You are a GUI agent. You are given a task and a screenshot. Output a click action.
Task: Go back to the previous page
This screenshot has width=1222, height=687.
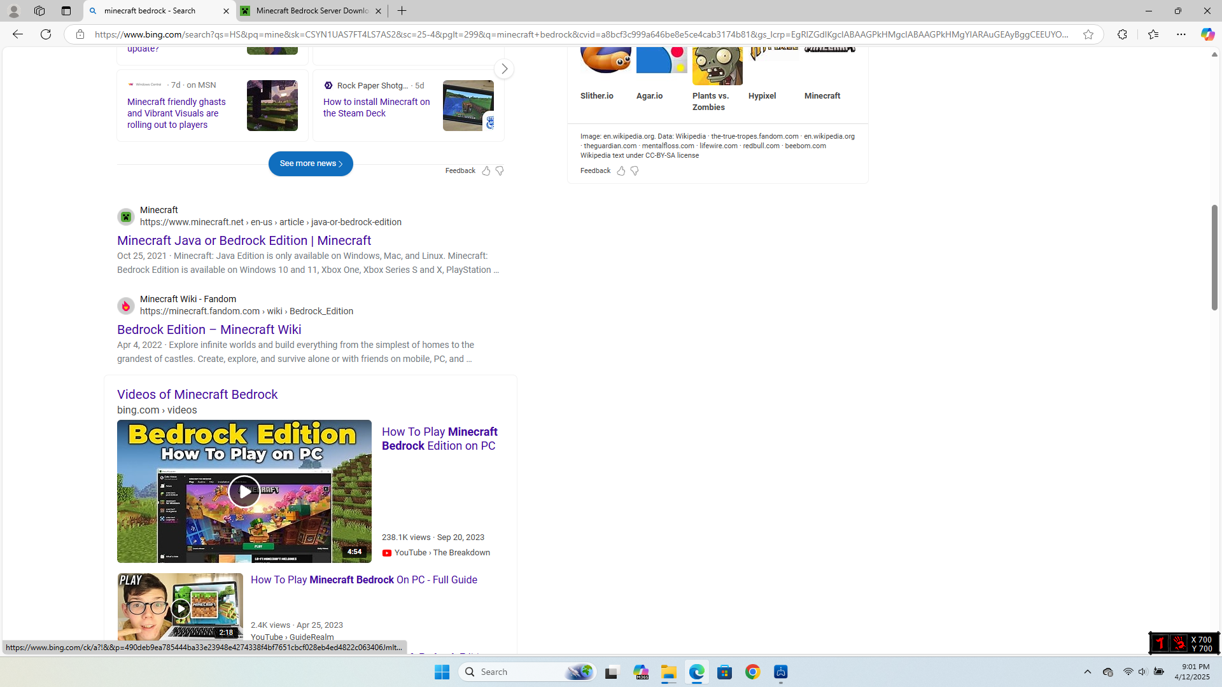click(17, 34)
